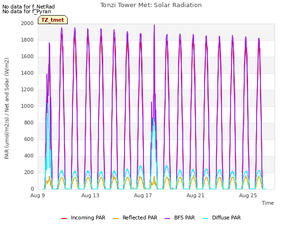This screenshot has height=227, width=303.
Task: Click the 1200 y-axis tick label
Action: pyautogui.click(x=27, y=89)
